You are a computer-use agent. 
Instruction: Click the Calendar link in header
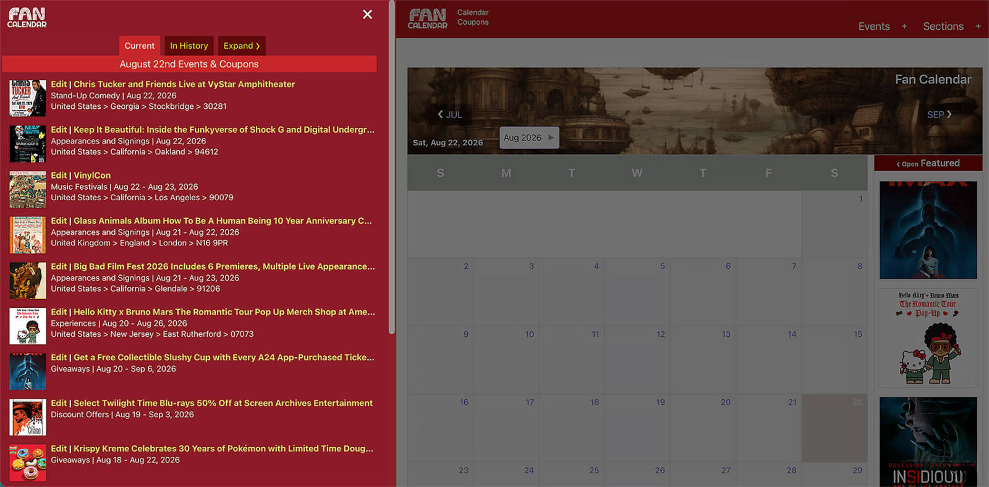click(x=473, y=12)
